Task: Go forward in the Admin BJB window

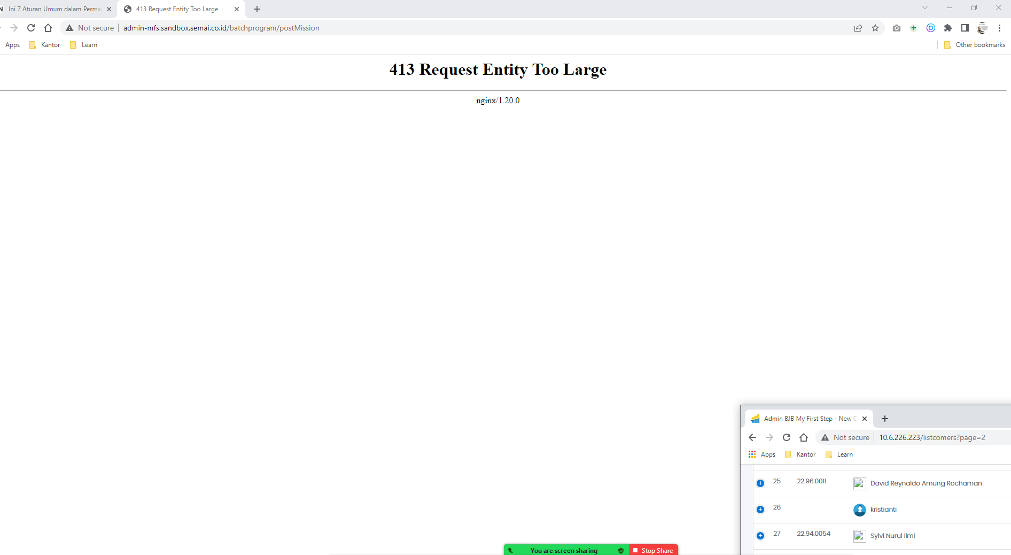Action: pos(769,437)
